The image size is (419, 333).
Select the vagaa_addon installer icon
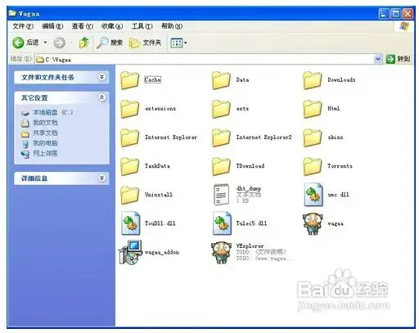coord(131,252)
